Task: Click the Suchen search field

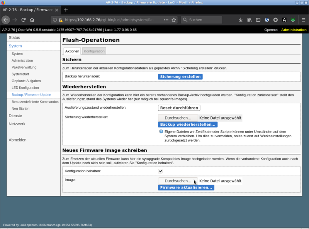Action: (x=202, y=20)
